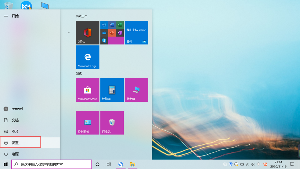
Task: Open Task View on taskbar
Action: 108,164
